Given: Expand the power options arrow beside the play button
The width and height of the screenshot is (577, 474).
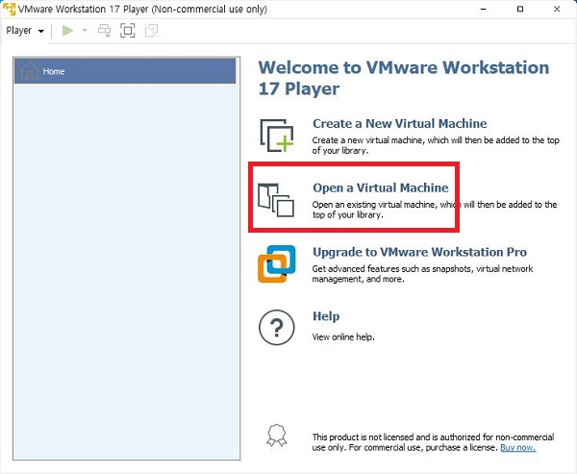Looking at the screenshot, I should [85, 31].
